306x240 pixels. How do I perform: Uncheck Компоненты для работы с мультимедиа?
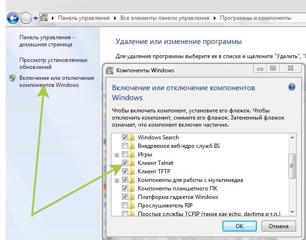pos(125,180)
